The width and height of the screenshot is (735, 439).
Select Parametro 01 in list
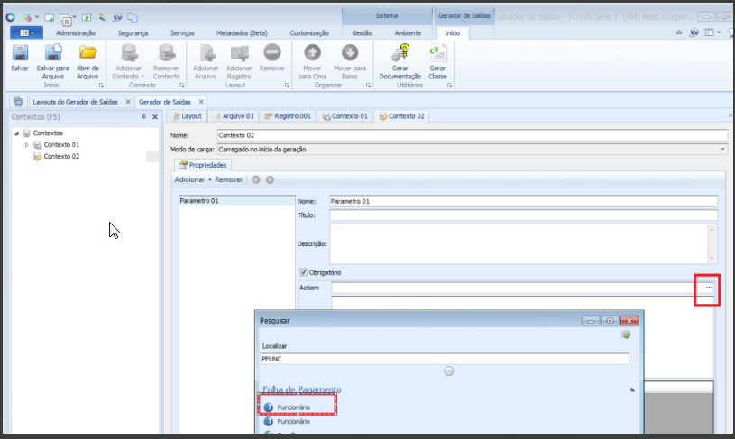(x=236, y=201)
